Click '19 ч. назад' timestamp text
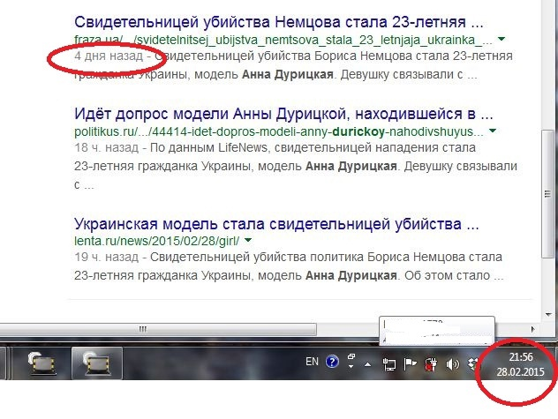Image resolution: width=558 pixels, height=419 pixels. (x=107, y=257)
